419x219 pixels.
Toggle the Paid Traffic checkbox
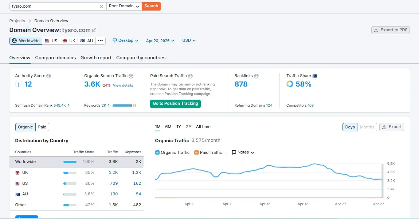coord(197,152)
